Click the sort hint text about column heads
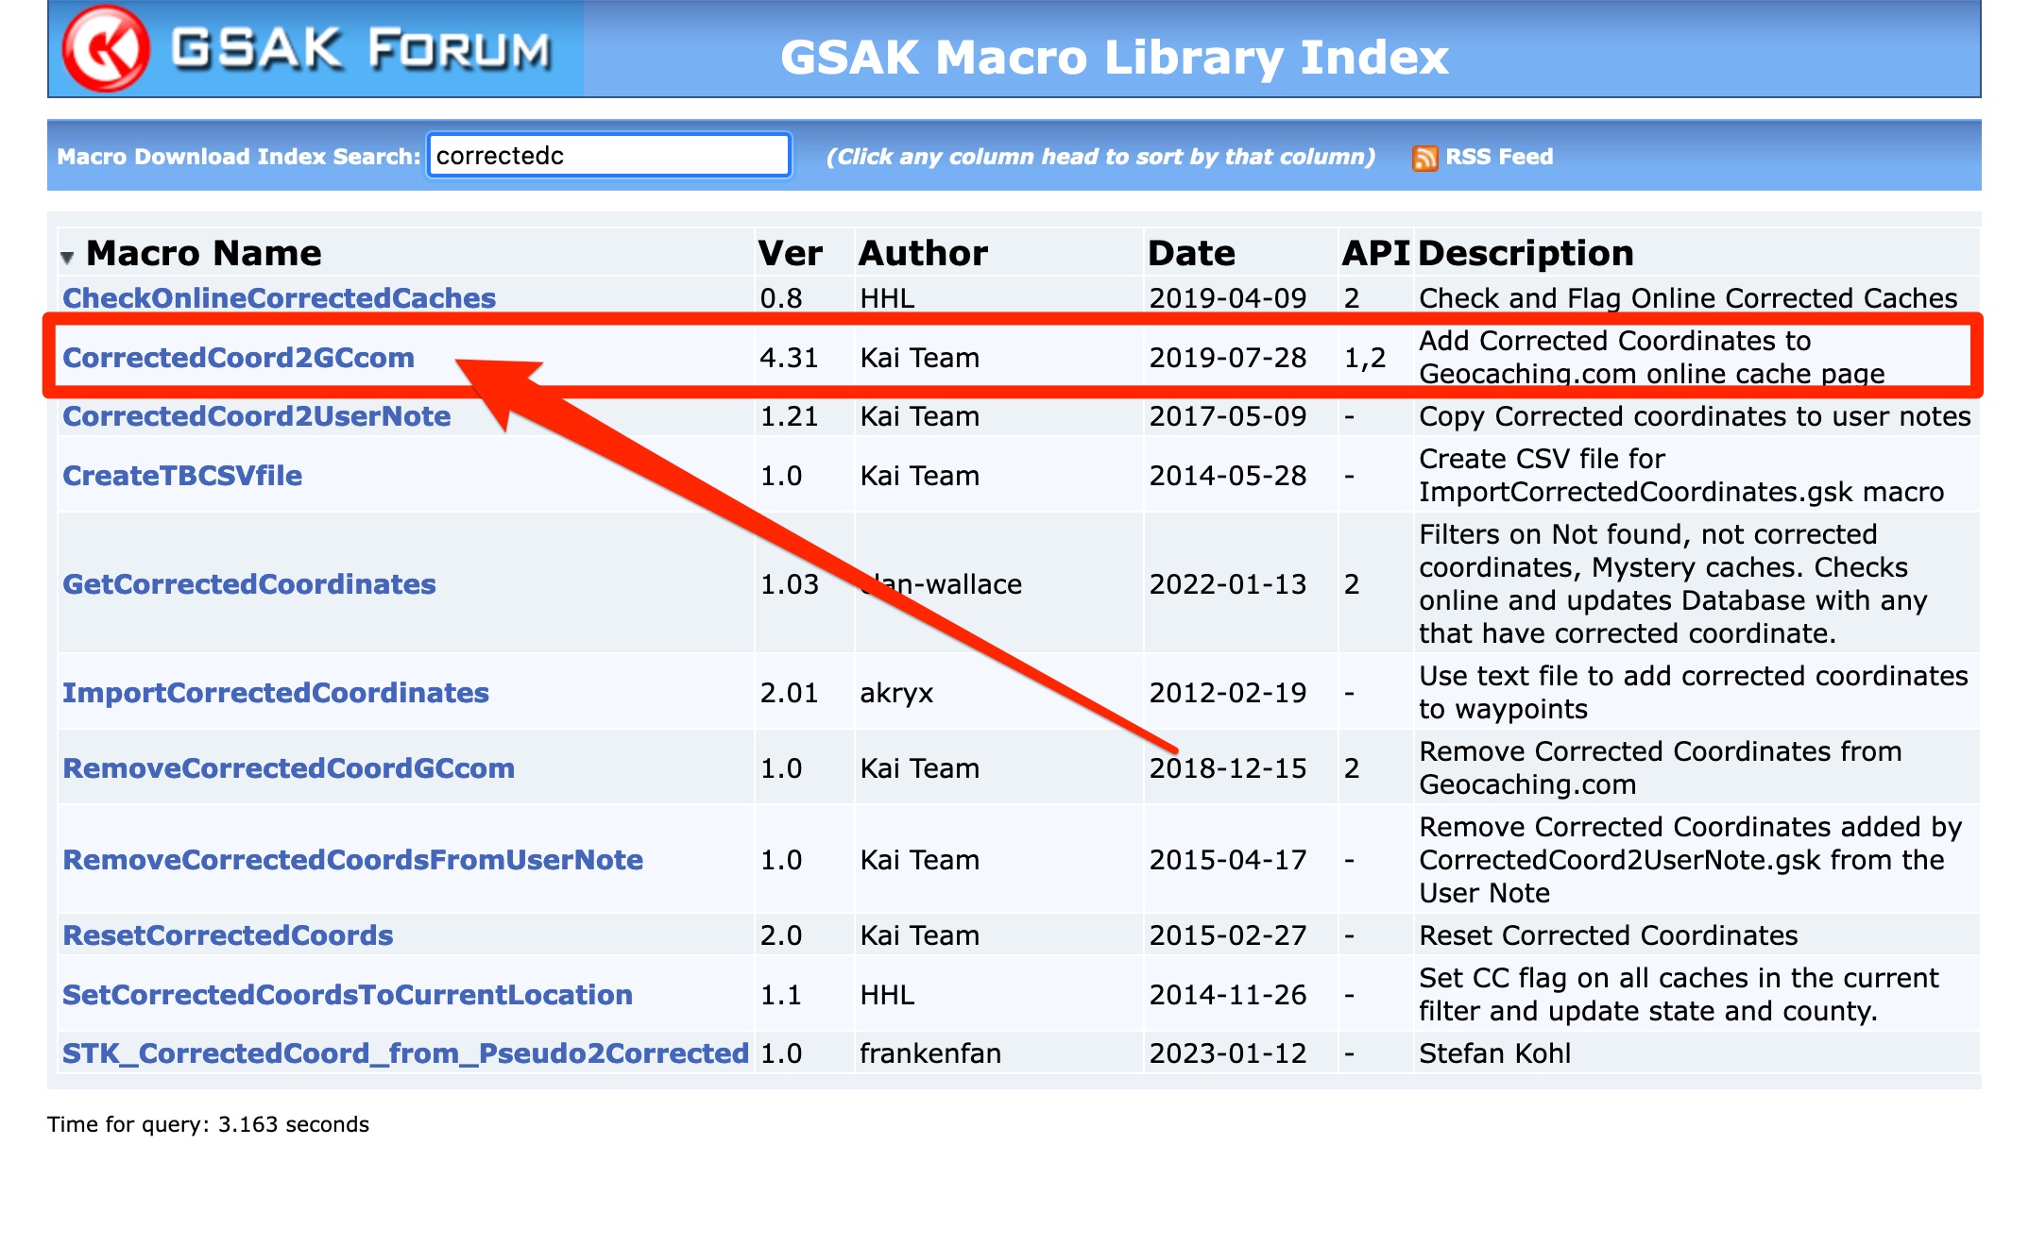The image size is (2029, 1246). click(x=1100, y=157)
